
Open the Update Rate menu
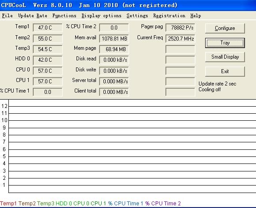[32, 15]
